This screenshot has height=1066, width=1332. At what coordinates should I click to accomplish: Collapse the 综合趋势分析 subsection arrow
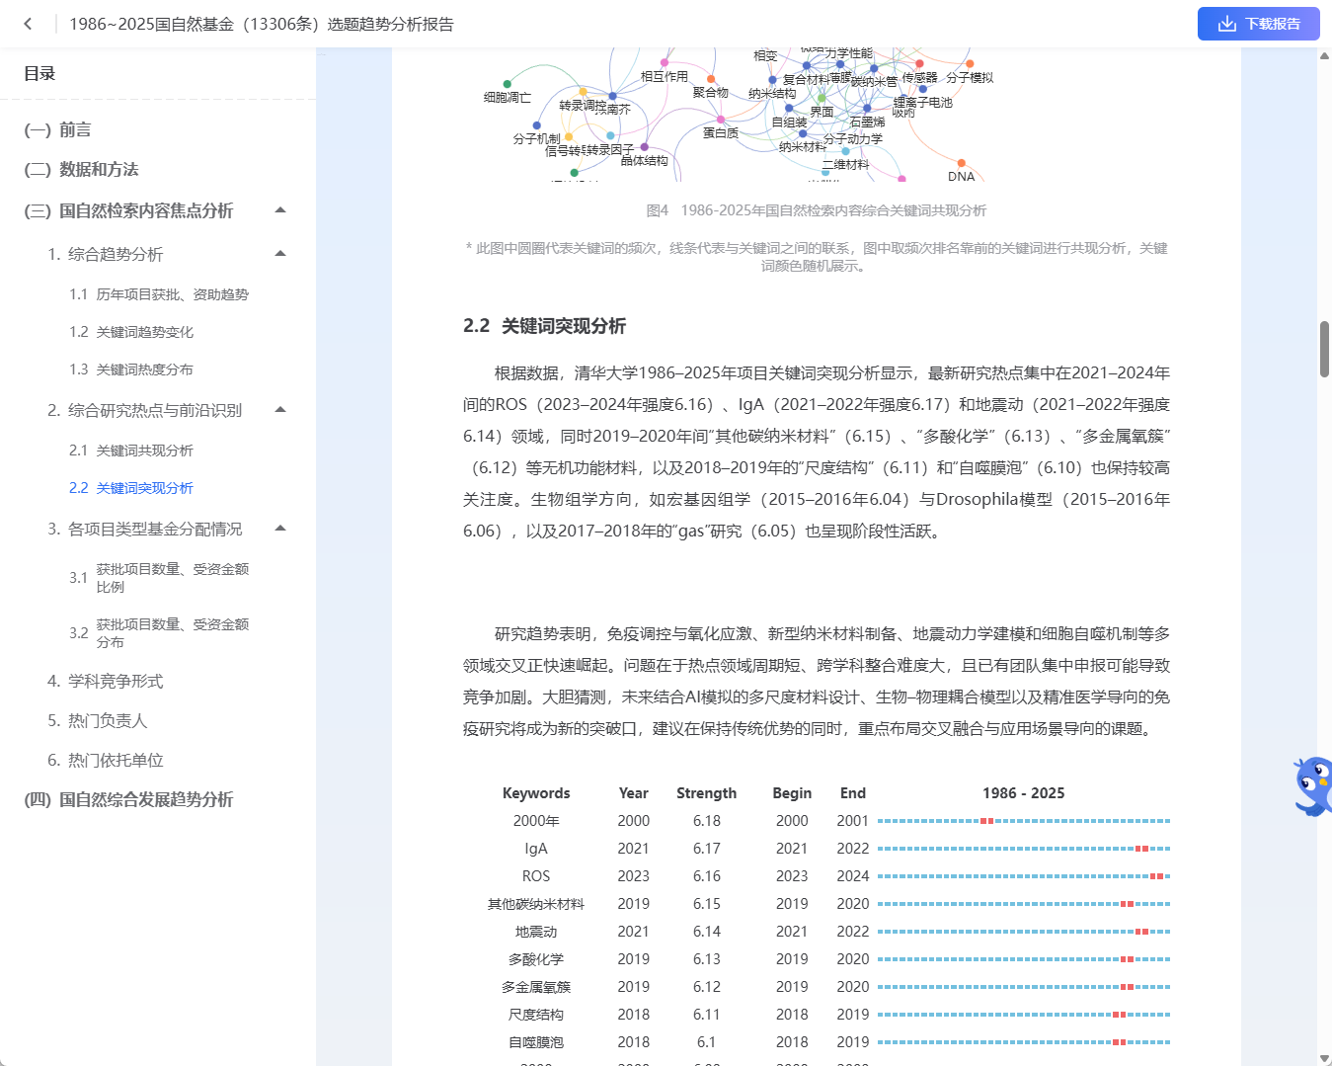click(280, 254)
